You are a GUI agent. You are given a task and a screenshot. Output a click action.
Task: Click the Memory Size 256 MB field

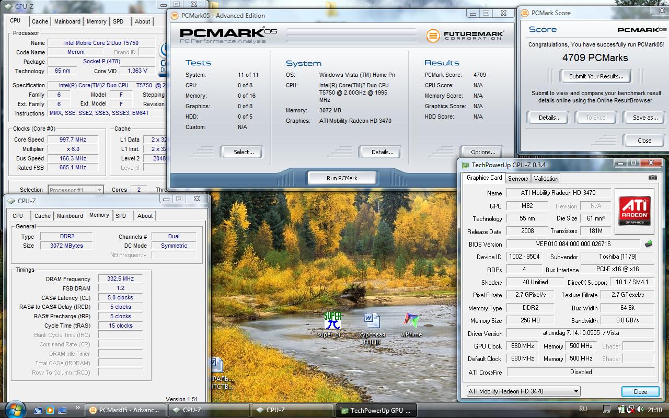[530, 320]
